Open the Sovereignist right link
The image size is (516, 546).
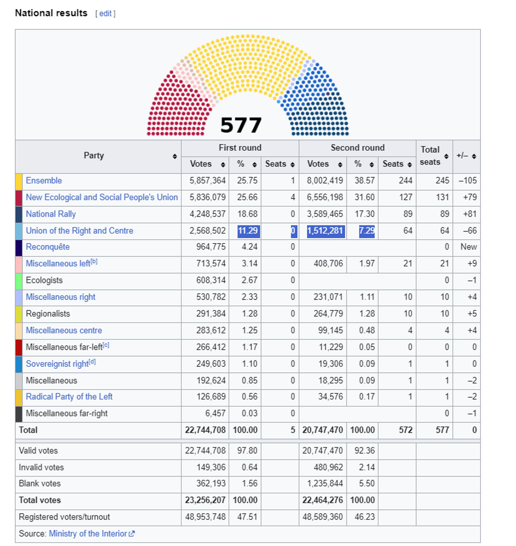point(57,364)
